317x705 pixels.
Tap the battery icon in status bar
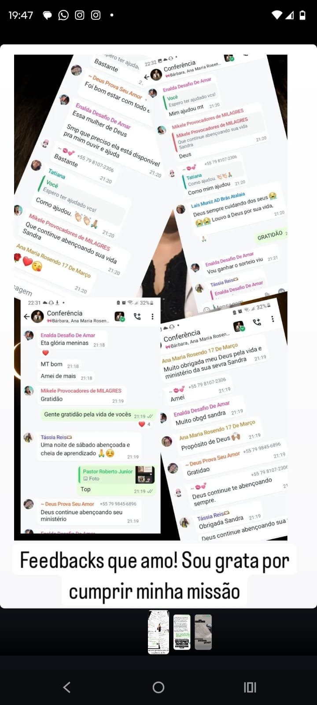[302, 15]
